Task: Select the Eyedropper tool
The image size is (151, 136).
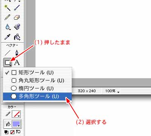Action: (7, 37)
